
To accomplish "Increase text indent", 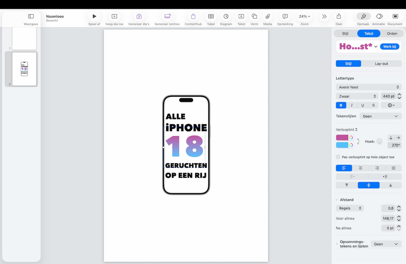I will pyautogui.click(x=385, y=177).
